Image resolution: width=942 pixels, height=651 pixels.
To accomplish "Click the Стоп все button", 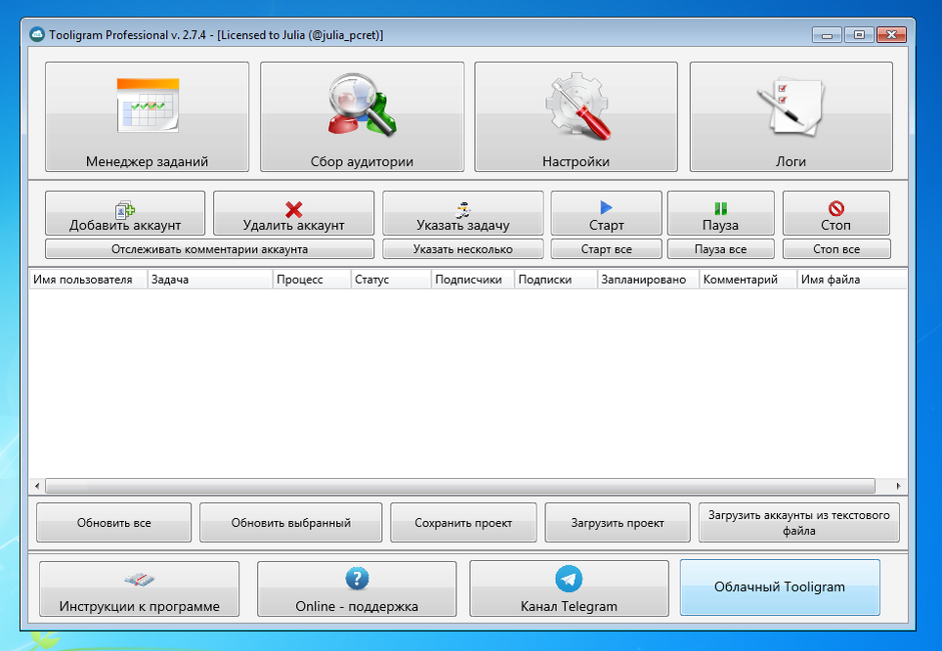I will [x=836, y=249].
